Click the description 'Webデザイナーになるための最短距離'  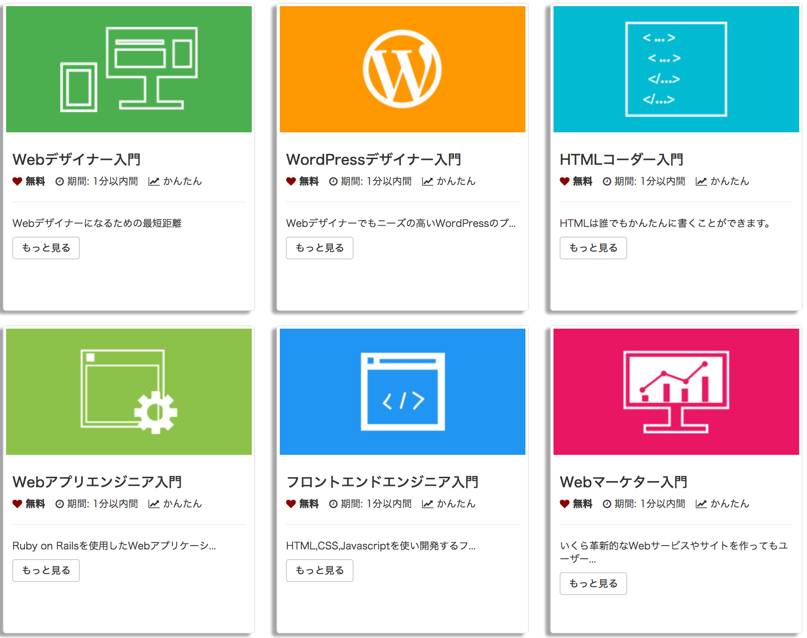click(97, 223)
